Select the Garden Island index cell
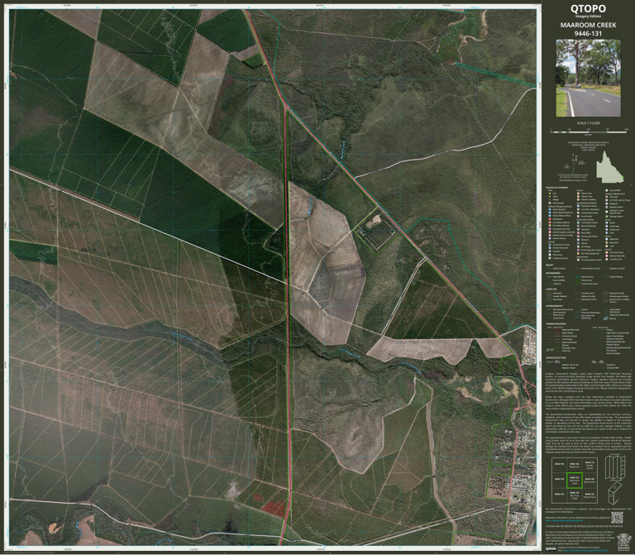 [590, 465]
